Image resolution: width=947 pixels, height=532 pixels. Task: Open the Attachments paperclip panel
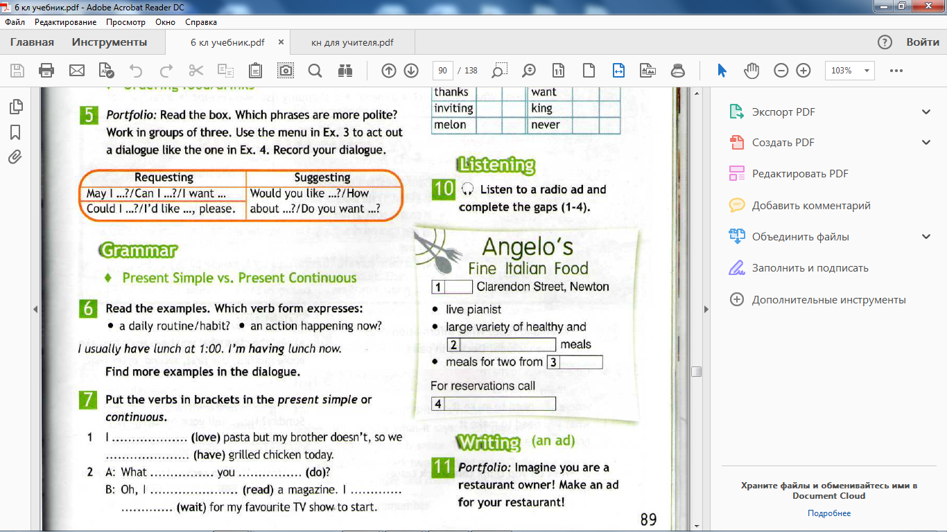[x=15, y=157]
